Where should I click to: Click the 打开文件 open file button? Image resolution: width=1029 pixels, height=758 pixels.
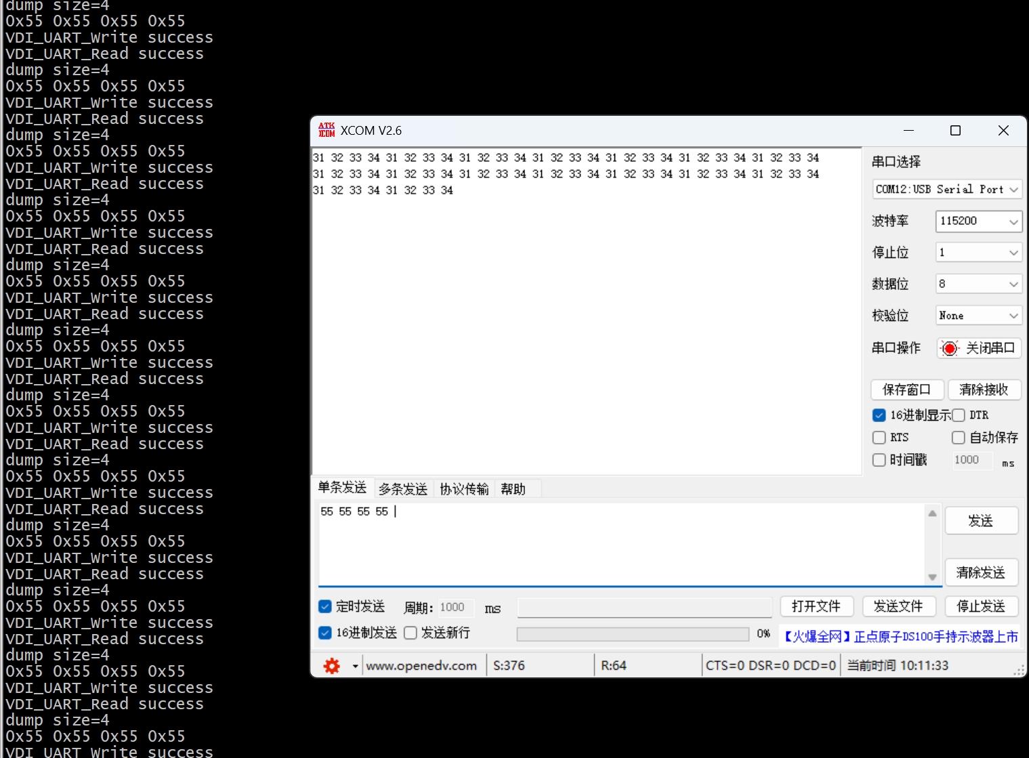point(816,606)
